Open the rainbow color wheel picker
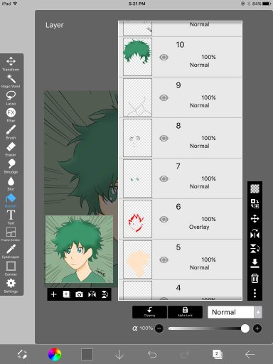The height and width of the screenshot is (364, 273). tap(55, 354)
